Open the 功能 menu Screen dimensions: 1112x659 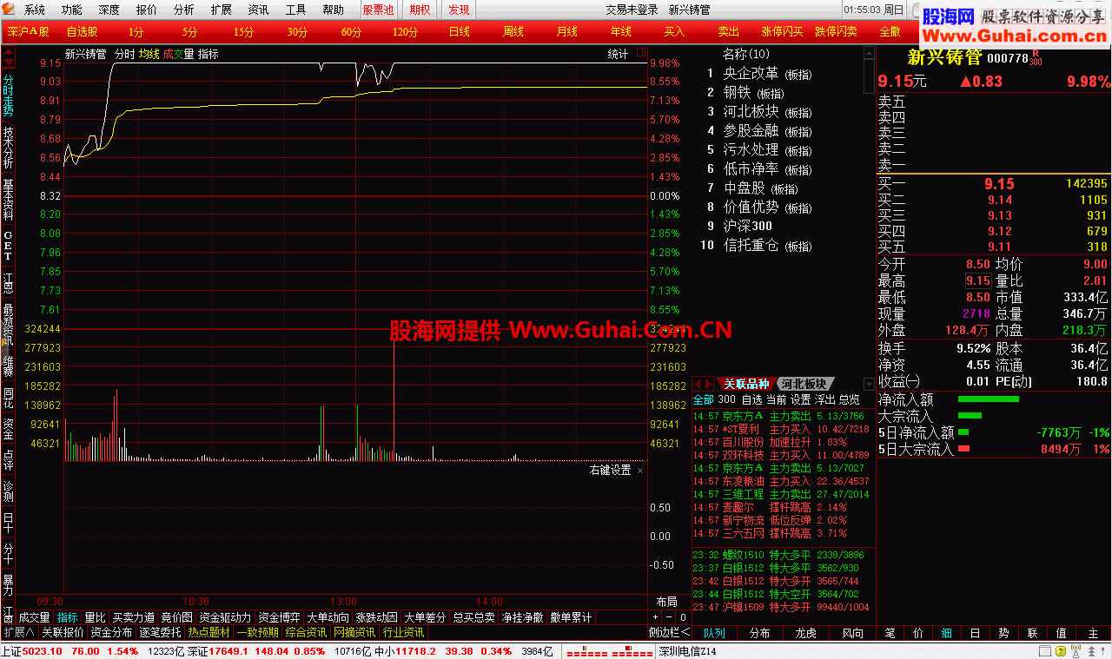tap(72, 10)
